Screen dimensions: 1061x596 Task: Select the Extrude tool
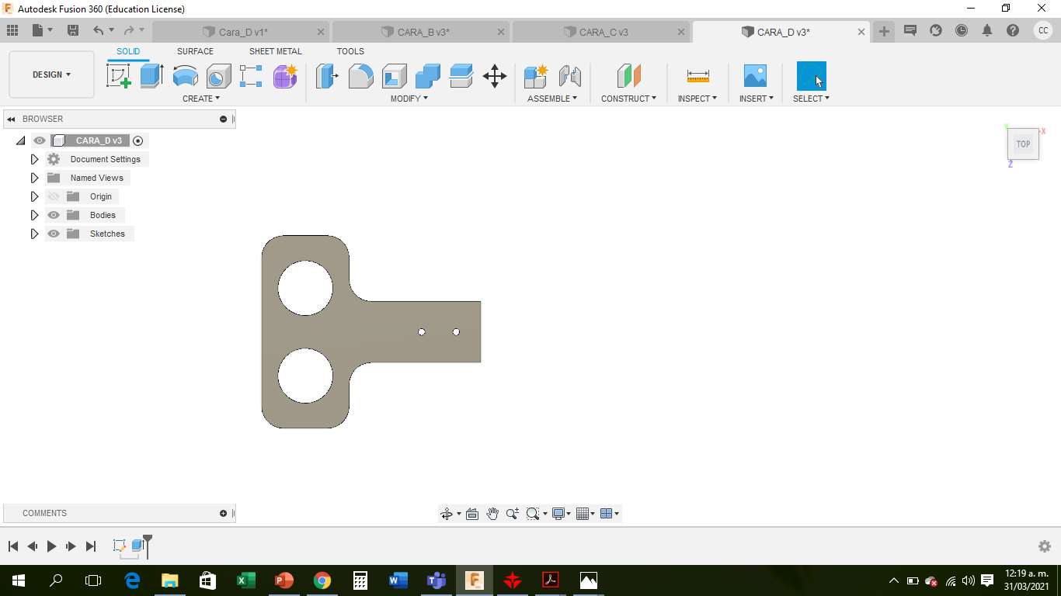[x=151, y=76]
